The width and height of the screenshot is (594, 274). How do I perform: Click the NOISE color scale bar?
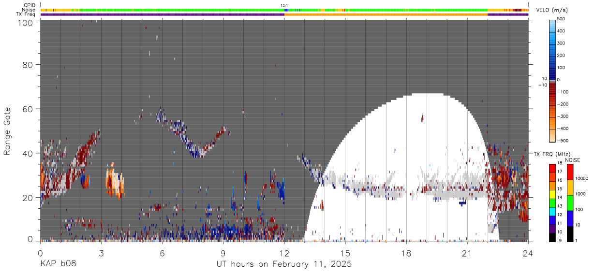click(570, 203)
